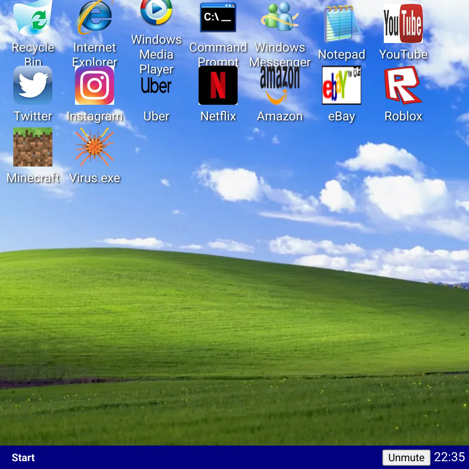Launch Internet Explorer from the desktop

(x=95, y=18)
